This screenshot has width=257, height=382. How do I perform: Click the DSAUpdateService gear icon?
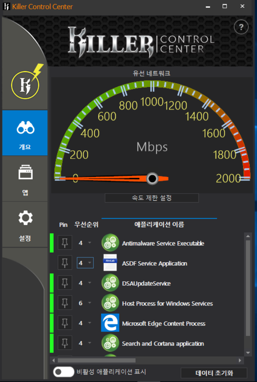(x=110, y=283)
